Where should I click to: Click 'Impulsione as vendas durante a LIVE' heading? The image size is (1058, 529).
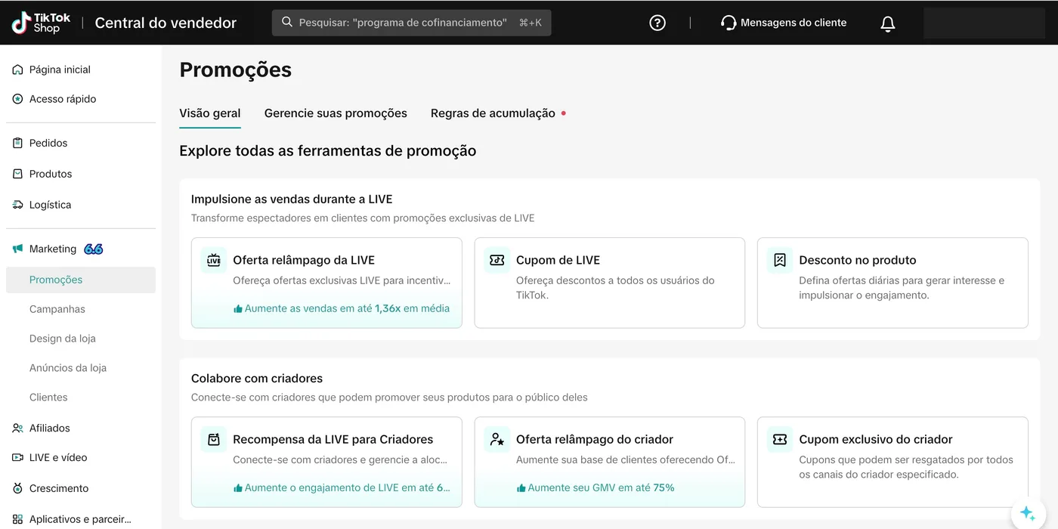(292, 200)
